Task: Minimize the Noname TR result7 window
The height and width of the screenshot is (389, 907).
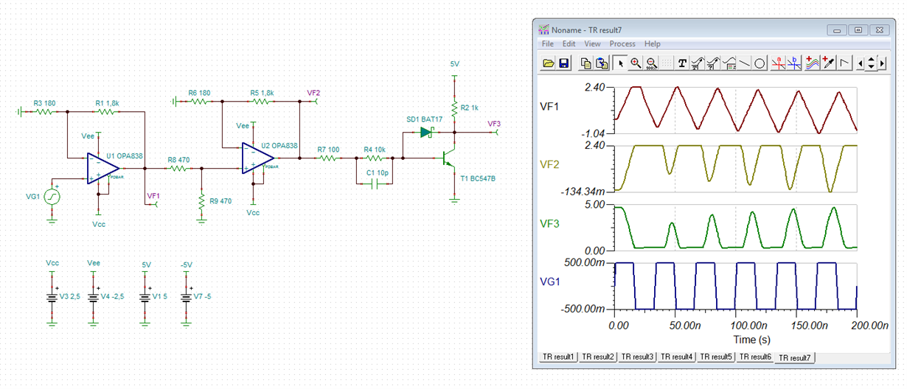Action: click(x=836, y=30)
